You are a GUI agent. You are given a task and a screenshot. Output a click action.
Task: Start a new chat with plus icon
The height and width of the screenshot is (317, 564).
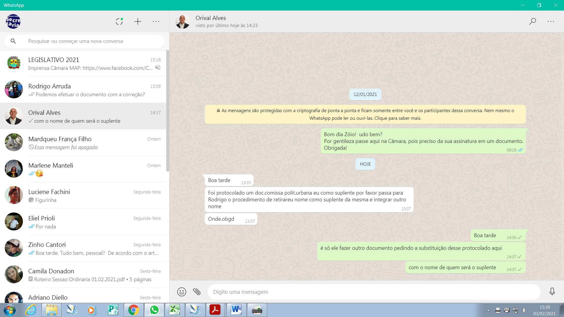[x=138, y=21]
